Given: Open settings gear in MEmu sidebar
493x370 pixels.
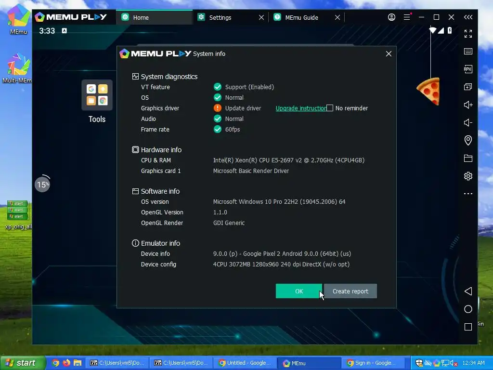Looking at the screenshot, I should click(x=468, y=176).
